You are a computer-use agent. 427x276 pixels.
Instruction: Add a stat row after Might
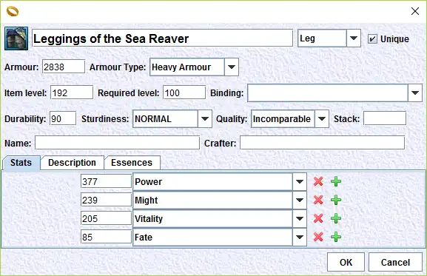(x=336, y=200)
